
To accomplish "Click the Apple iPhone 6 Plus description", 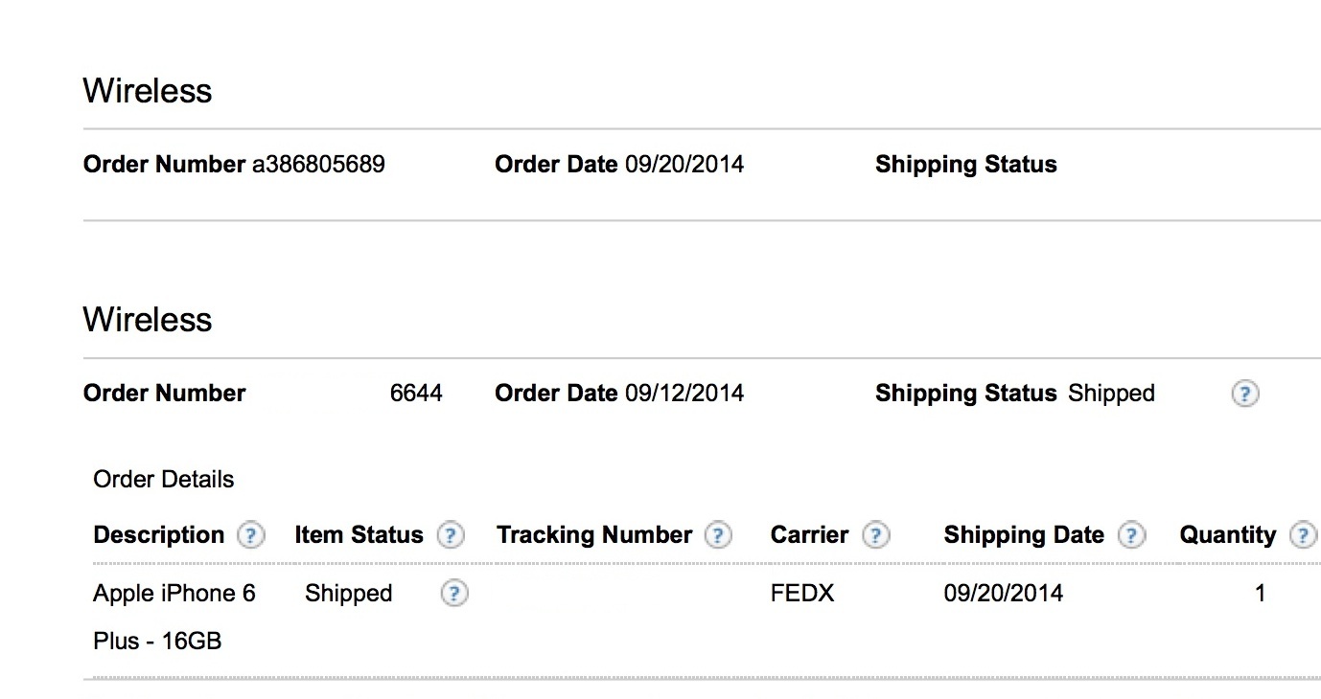I will tap(174, 617).
